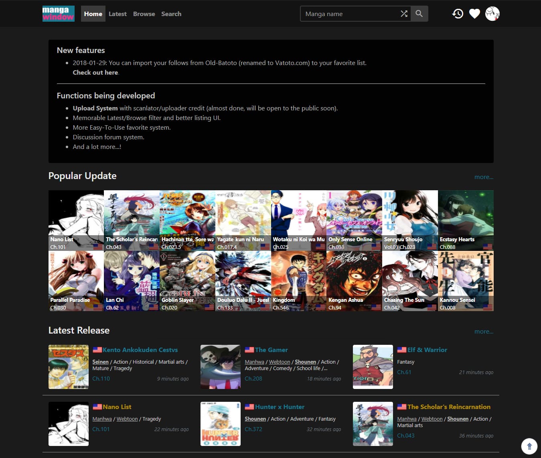Screen dimensions: 541x458
Task: Open favorites heart icon
Action: [x=474, y=14]
